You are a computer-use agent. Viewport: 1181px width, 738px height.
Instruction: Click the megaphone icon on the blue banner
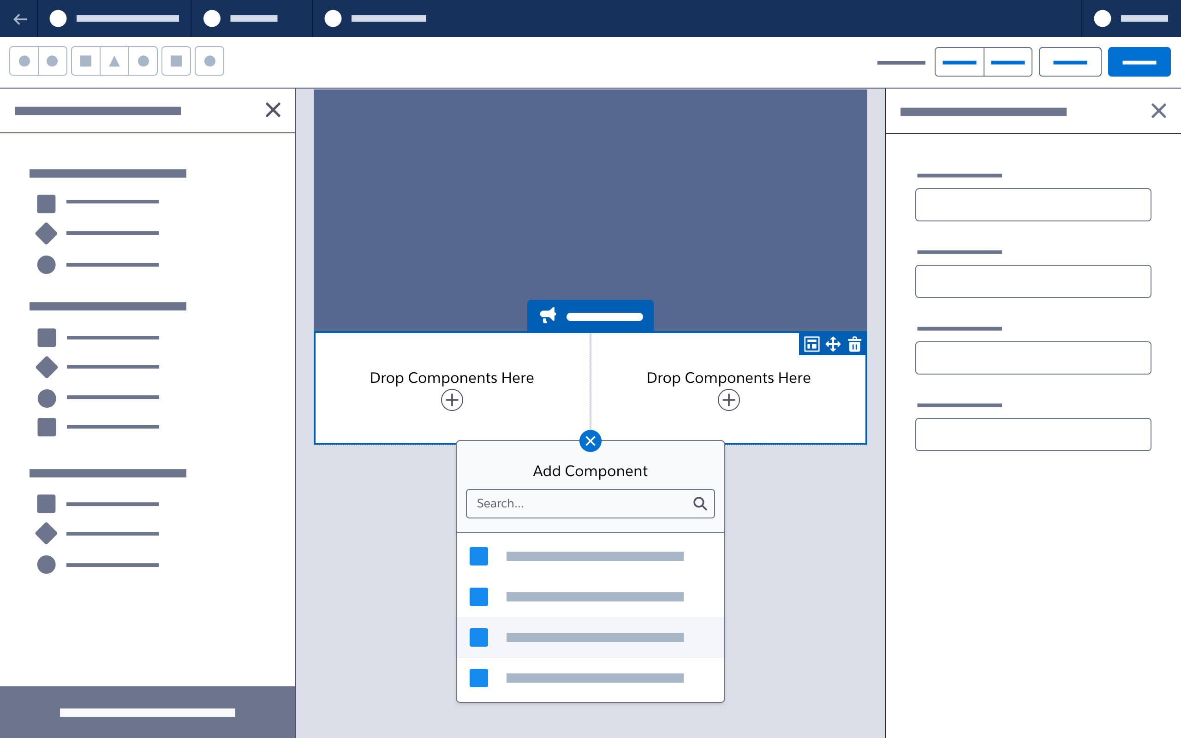pos(548,315)
